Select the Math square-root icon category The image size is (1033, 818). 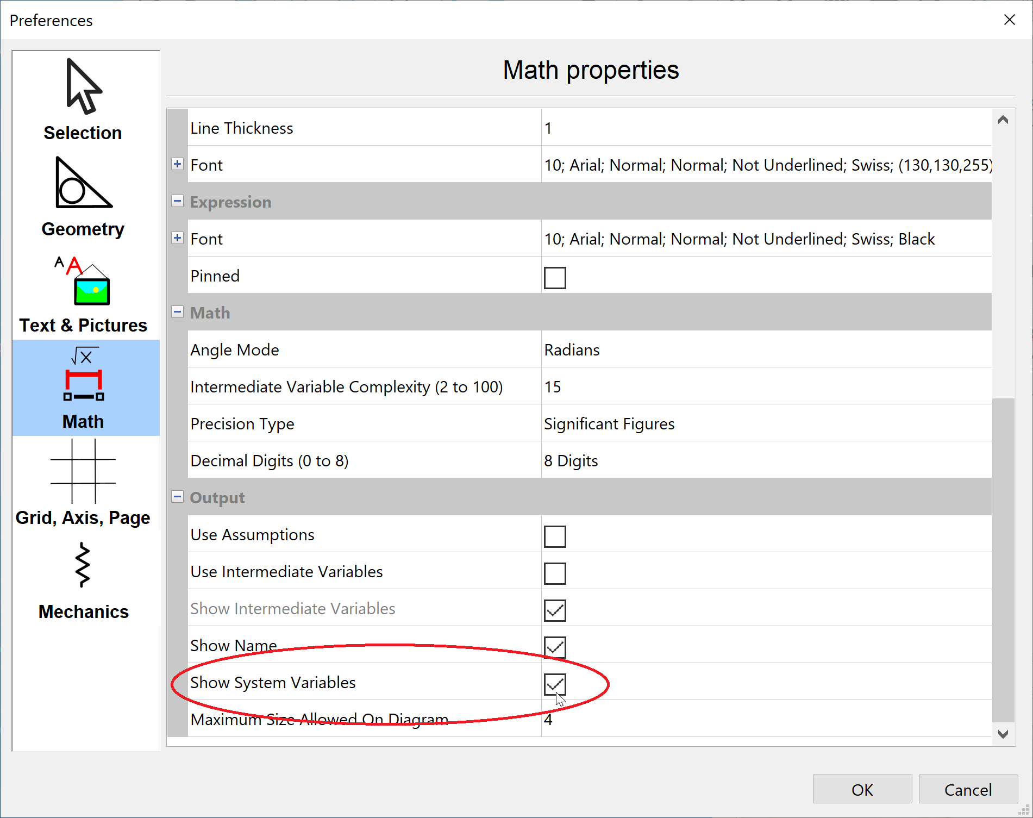coord(83,388)
